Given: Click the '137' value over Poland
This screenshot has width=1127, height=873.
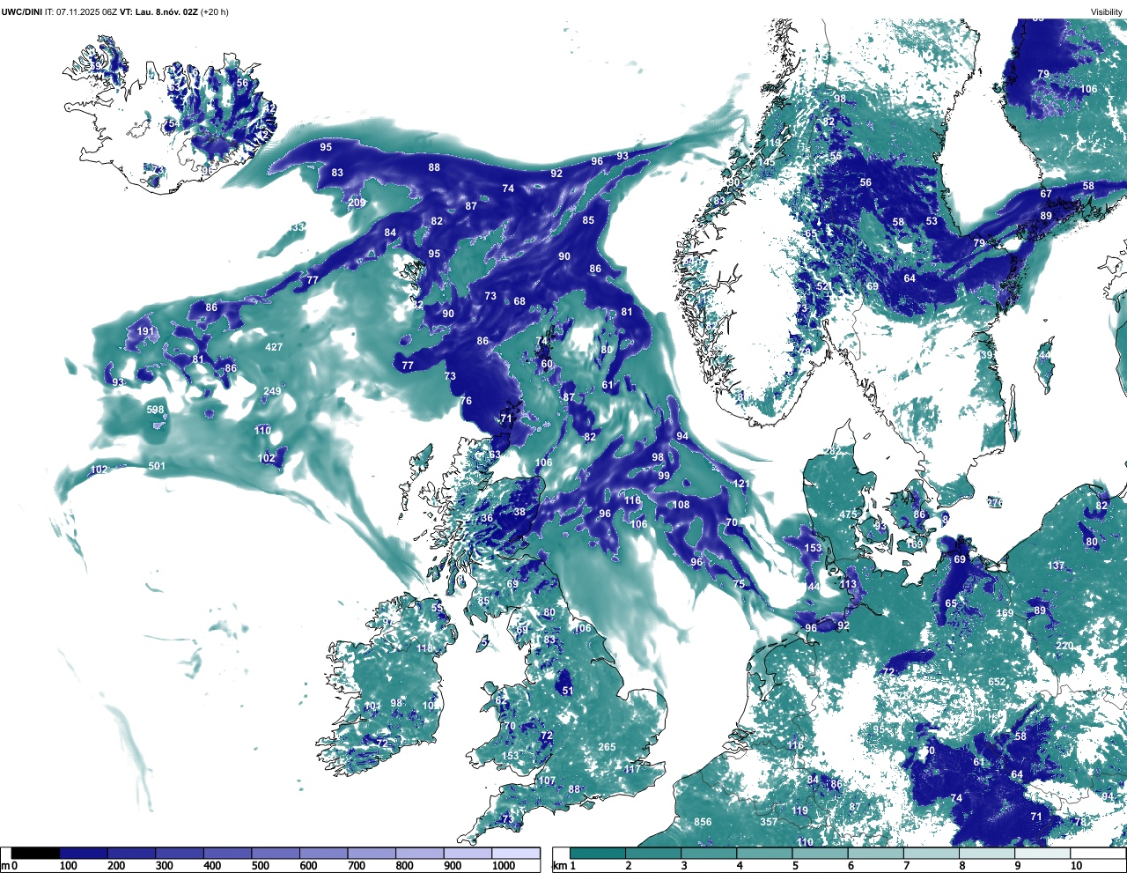Looking at the screenshot, I should pyautogui.click(x=1056, y=566).
